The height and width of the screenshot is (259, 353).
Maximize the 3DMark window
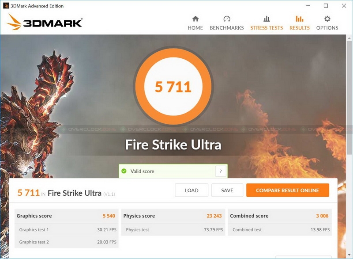pyautogui.click(x=326, y=6)
